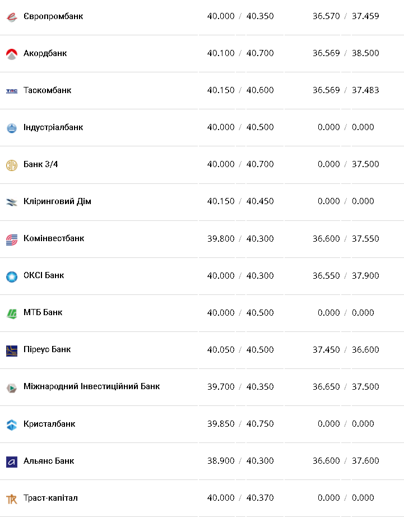Open the Таскомбанк bank name link
The image size is (404, 517).
click(47, 90)
